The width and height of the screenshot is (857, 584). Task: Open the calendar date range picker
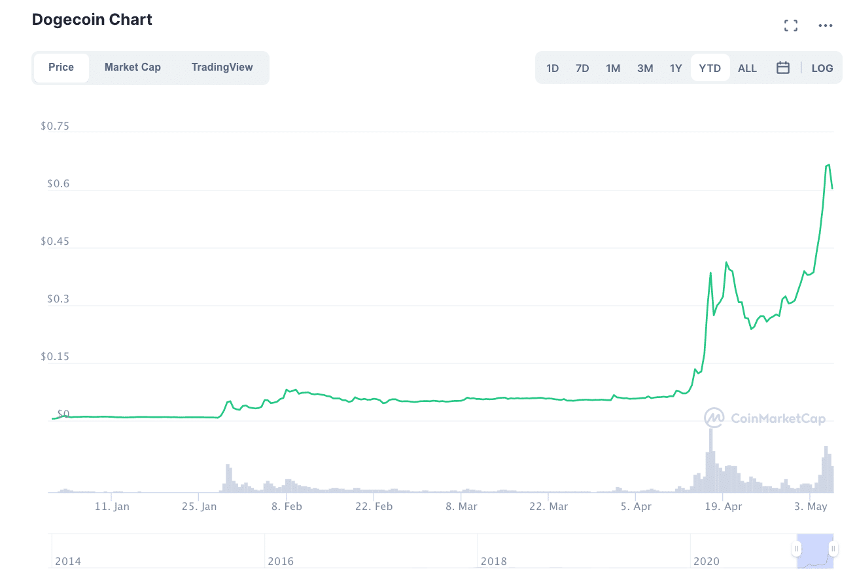[x=783, y=67]
